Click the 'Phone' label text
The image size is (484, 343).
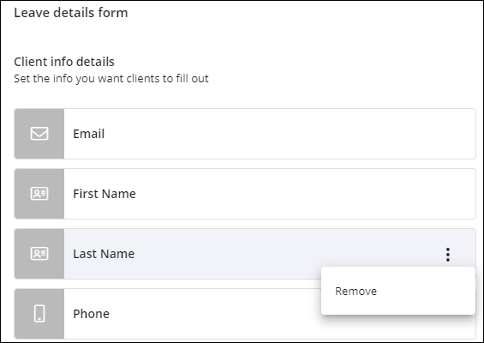point(91,314)
